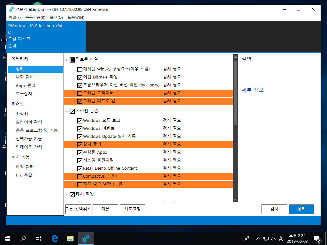Open 업데이트 관리 in the sidebar
Screen dimensions: 327x245
tap(29, 147)
